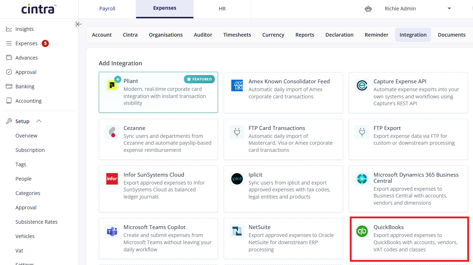Open the Documents tab

[451, 35]
